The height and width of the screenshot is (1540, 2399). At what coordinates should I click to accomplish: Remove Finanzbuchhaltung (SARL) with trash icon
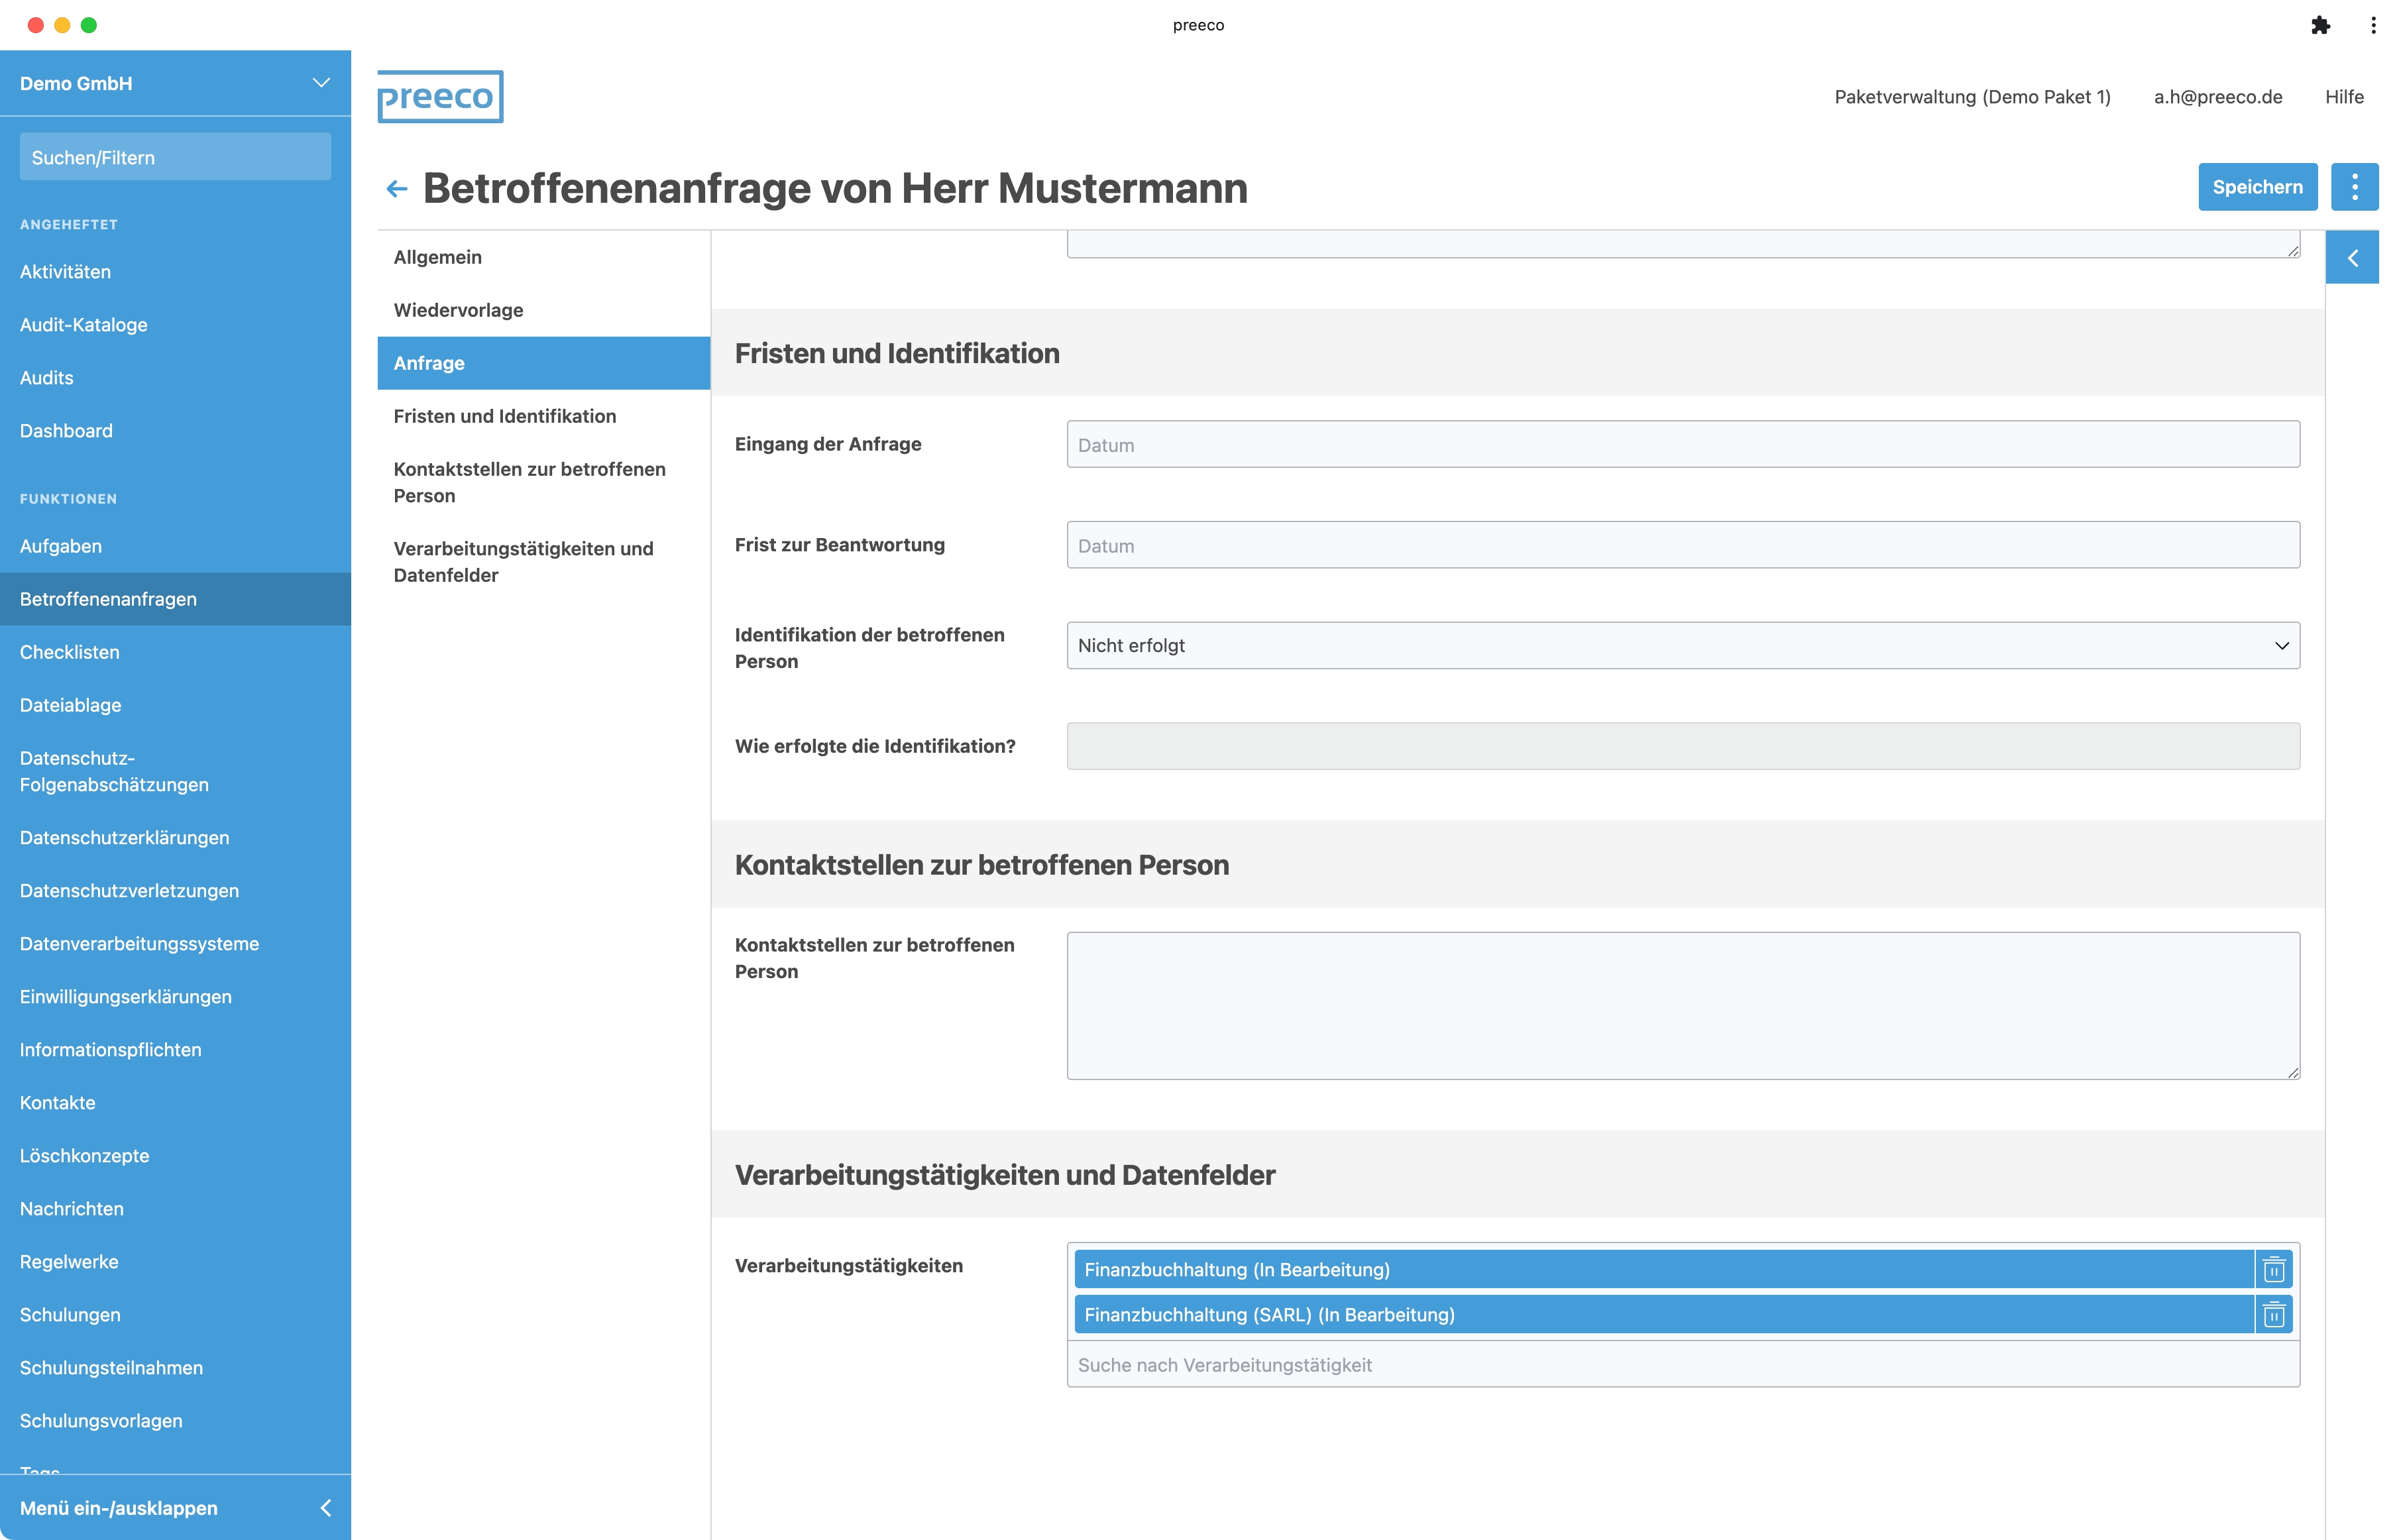(x=2273, y=1314)
